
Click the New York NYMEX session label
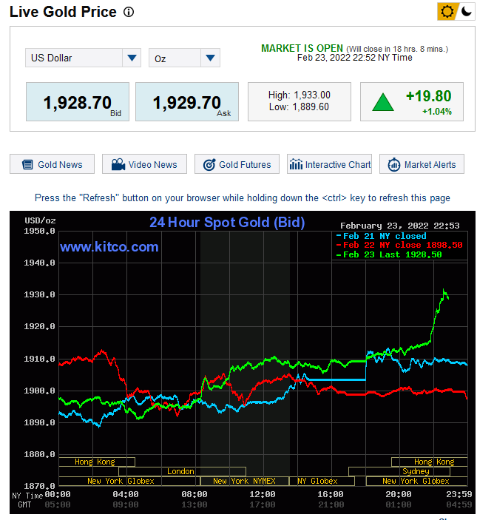244,481
